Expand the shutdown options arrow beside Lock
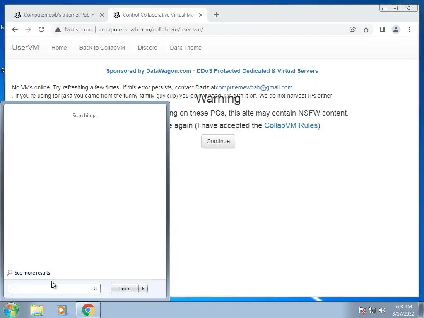 coord(143,289)
